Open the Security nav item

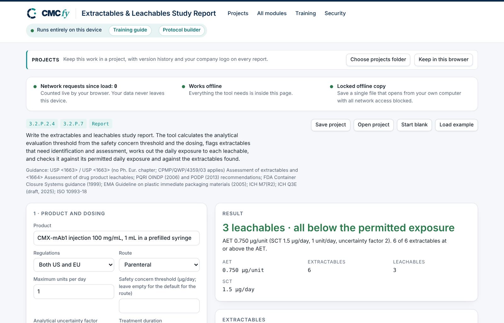tap(335, 13)
